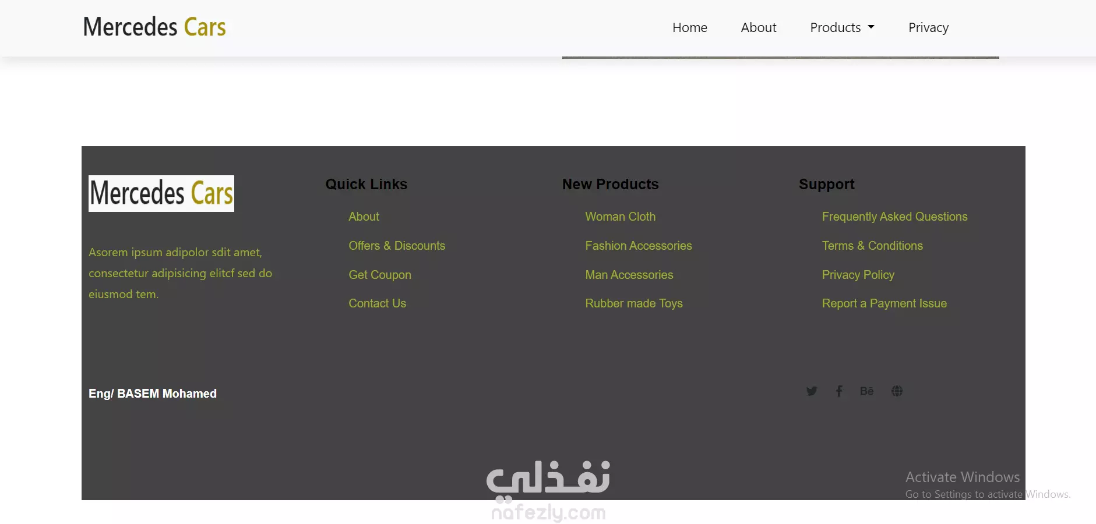Open the Behance social icon in footer
The image size is (1096, 524).
867,391
